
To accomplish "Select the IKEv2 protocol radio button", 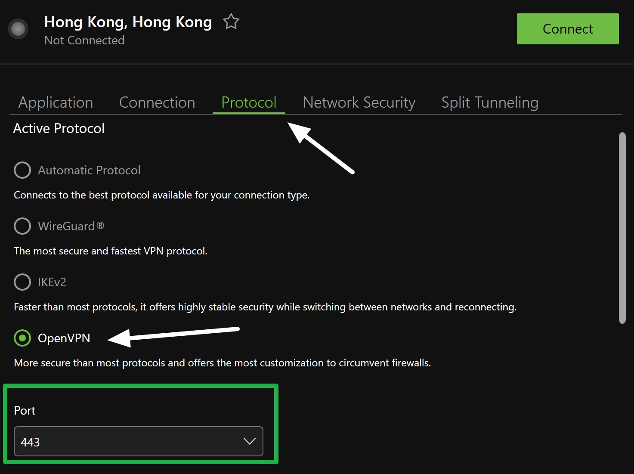I will point(22,282).
